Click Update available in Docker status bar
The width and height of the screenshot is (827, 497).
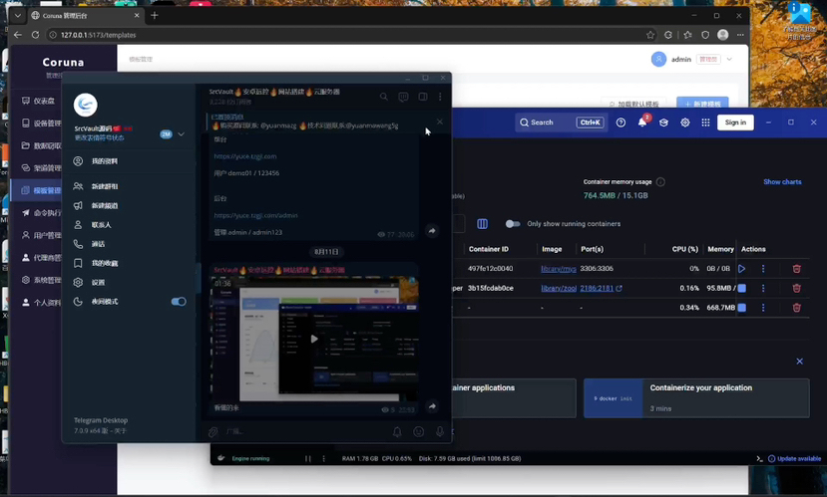pyautogui.click(x=794, y=458)
